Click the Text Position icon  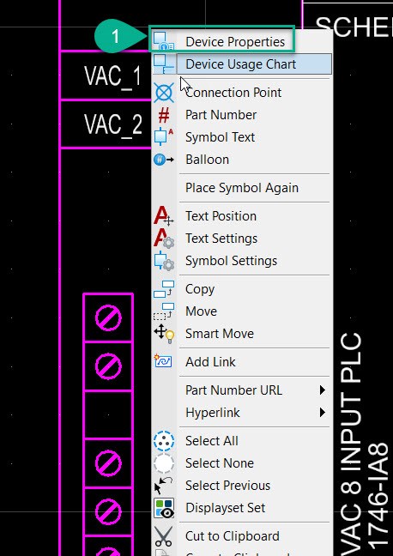(x=164, y=215)
